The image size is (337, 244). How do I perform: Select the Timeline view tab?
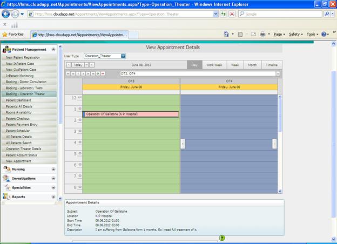point(271,65)
